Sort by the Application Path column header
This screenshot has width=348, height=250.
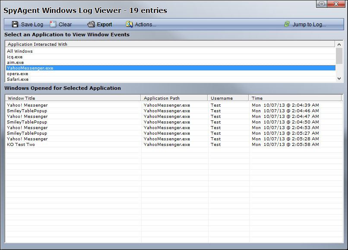(x=161, y=98)
